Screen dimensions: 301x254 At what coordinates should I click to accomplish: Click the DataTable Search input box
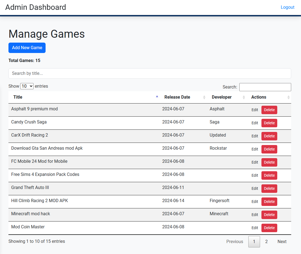[265, 87]
